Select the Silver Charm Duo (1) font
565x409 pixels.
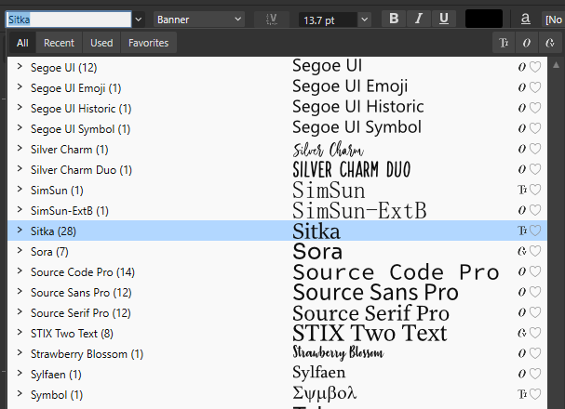coord(277,169)
